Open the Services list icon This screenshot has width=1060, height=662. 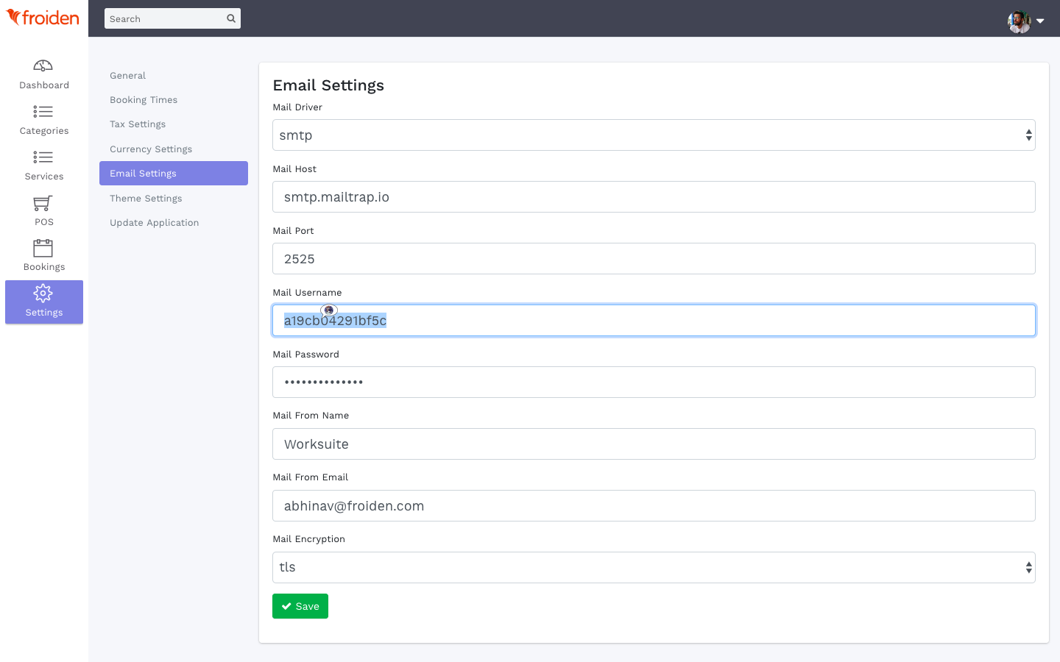pos(43,157)
